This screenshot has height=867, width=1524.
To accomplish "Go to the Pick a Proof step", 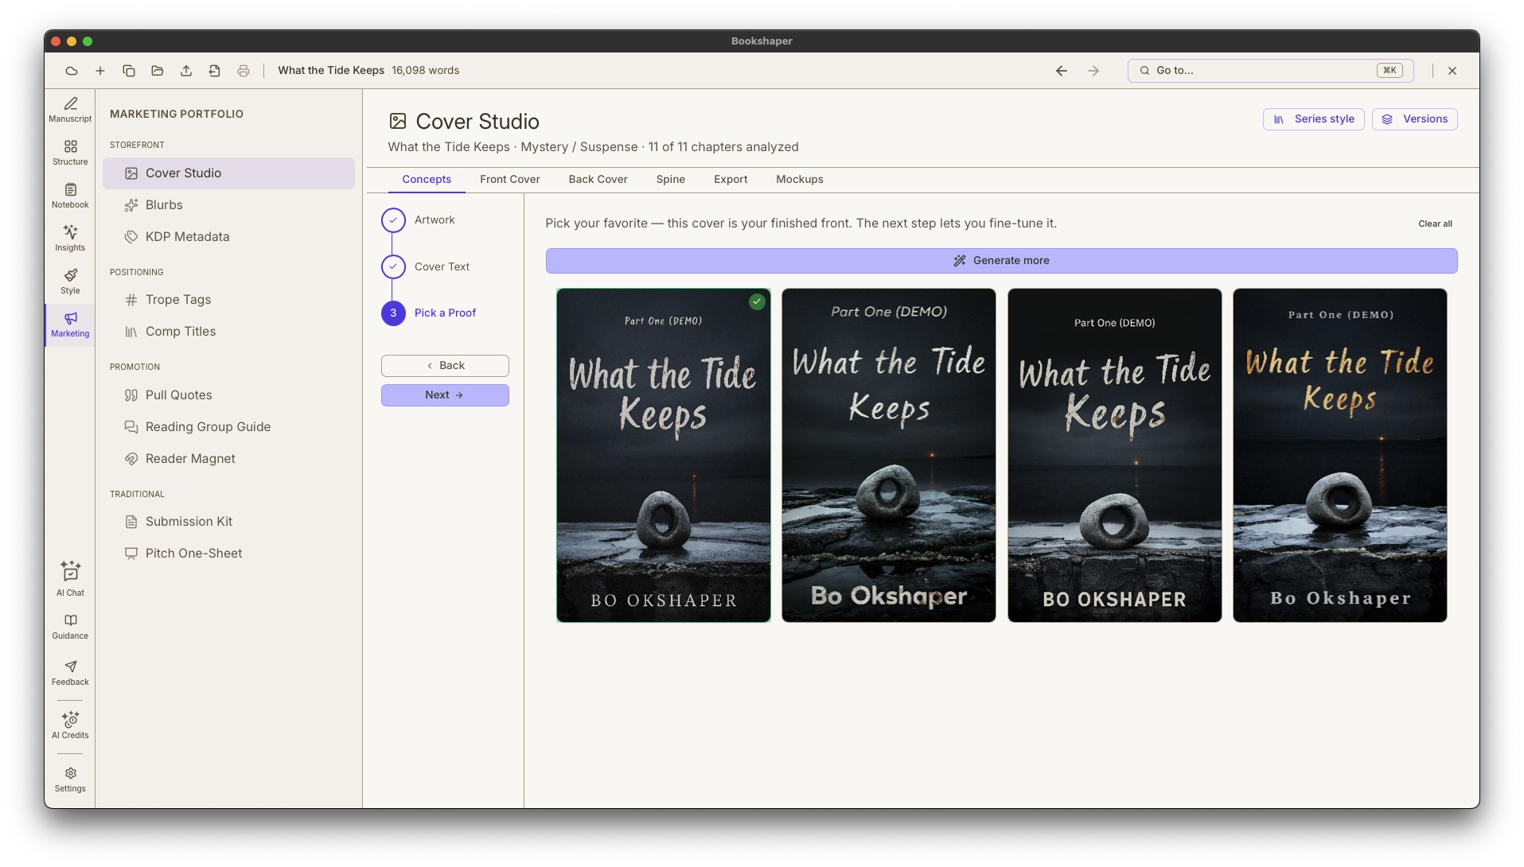I will click(x=430, y=313).
